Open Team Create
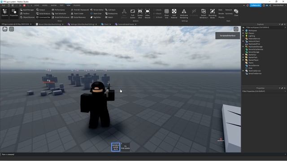 tap(77, 13)
